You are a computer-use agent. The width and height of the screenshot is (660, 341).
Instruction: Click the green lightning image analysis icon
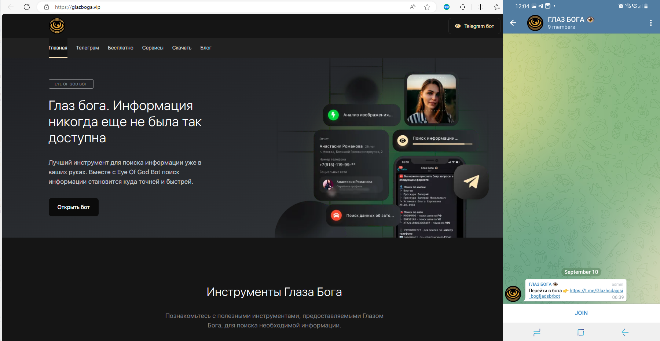pyautogui.click(x=333, y=115)
